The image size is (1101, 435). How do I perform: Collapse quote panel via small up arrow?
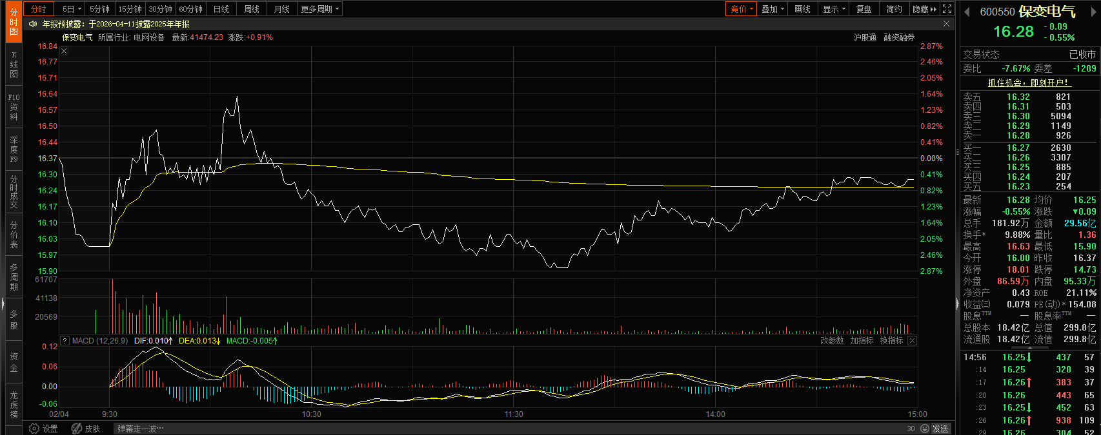(x=1029, y=347)
